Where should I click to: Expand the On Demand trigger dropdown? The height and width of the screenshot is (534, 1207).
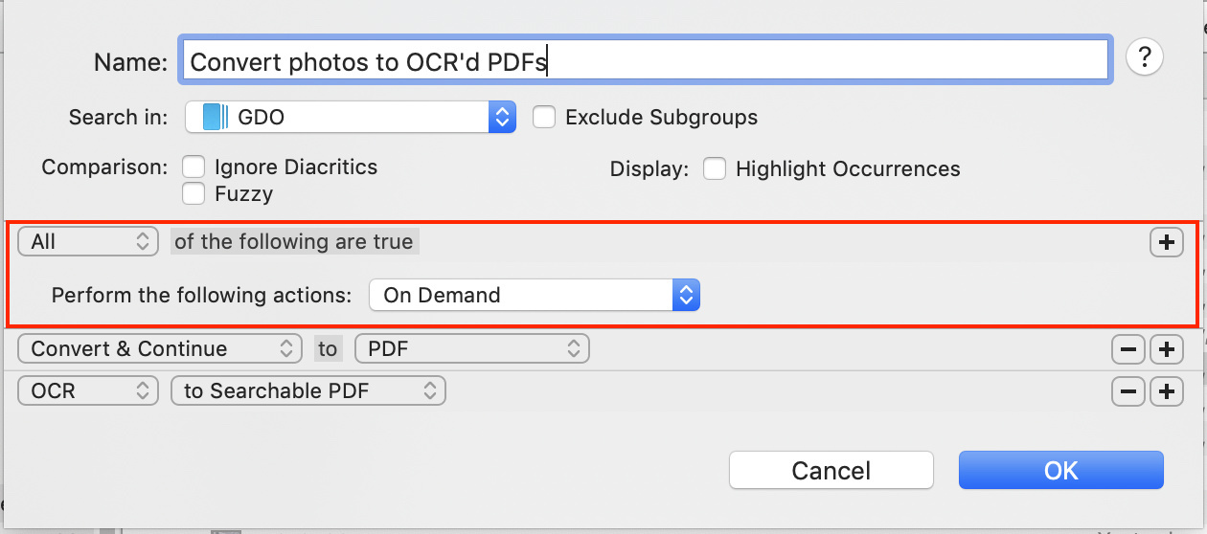tap(534, 295)
